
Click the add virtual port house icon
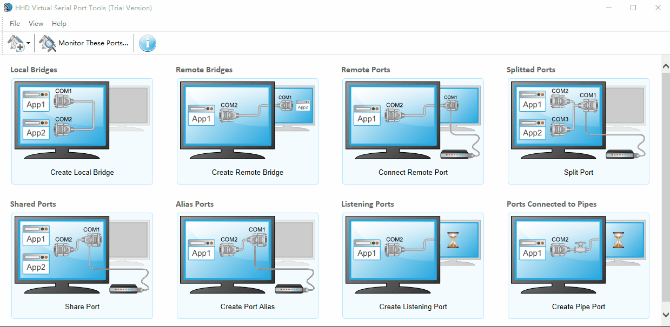(x=16, y=43)
